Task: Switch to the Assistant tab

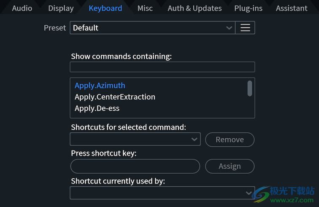Action: pyautogui.click(x=292, y=8)
